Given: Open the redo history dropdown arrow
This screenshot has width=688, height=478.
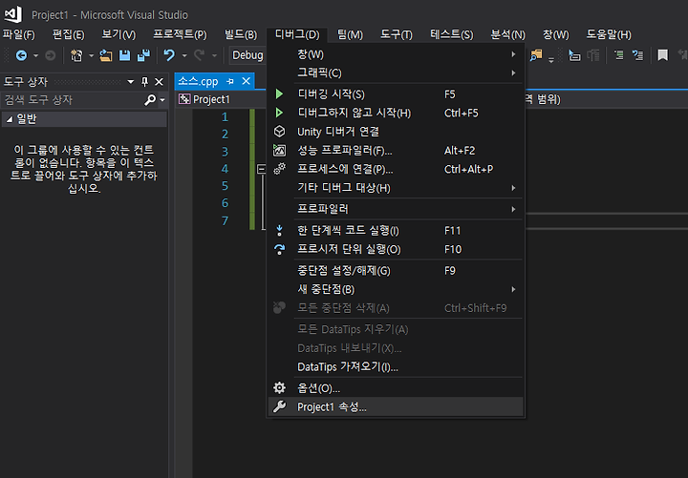Looking at the screenshot, I should pyautogui.click(x=215, y=56).
